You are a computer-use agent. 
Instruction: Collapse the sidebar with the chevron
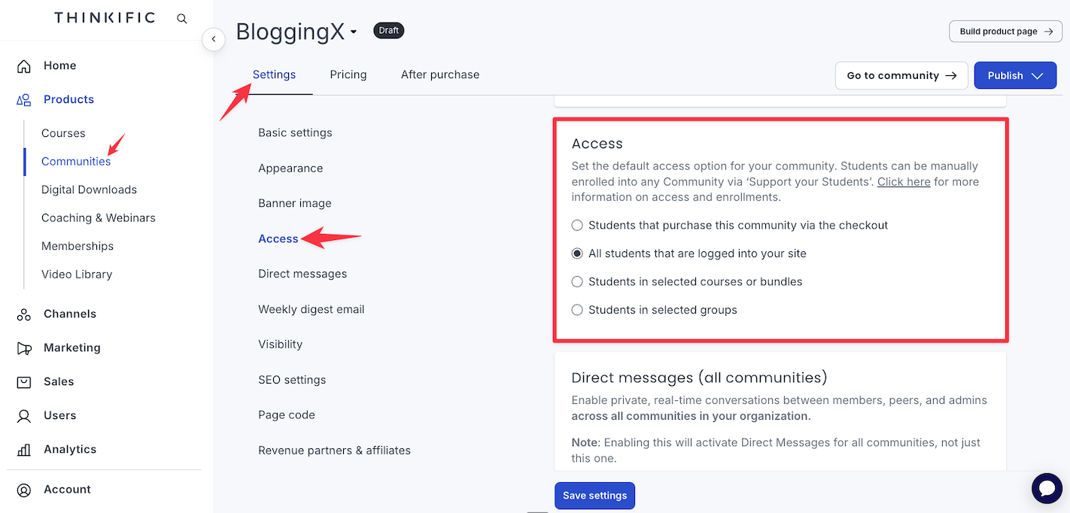click(213, 39)
